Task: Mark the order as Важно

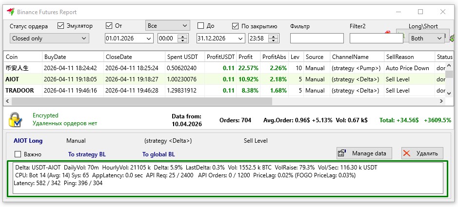Action: 19,154
